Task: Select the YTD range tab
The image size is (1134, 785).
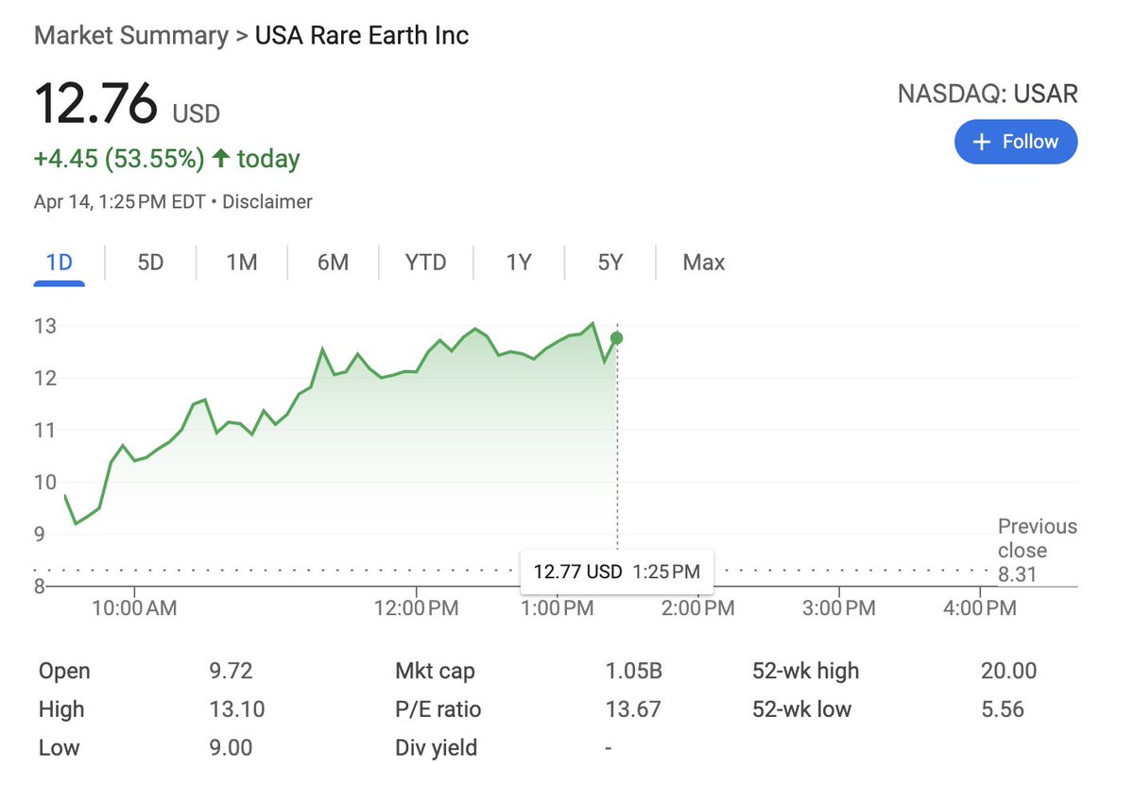Action: click(425, 263)
